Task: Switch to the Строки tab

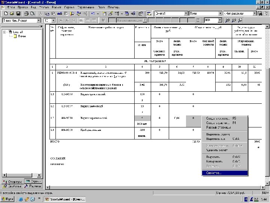Action: [x=33, y=181]
